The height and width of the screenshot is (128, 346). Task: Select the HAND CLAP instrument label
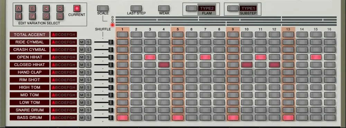[29, 72]
